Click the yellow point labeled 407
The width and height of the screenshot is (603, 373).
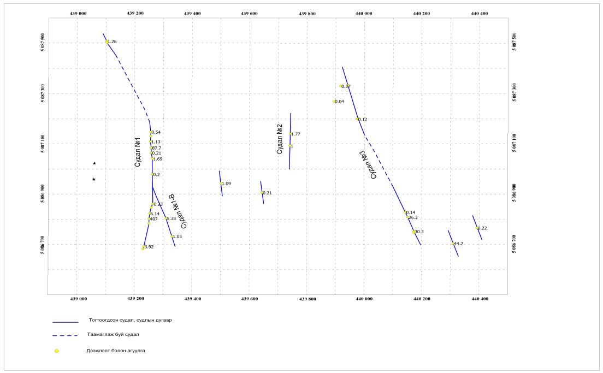click(x=149, y=219)
